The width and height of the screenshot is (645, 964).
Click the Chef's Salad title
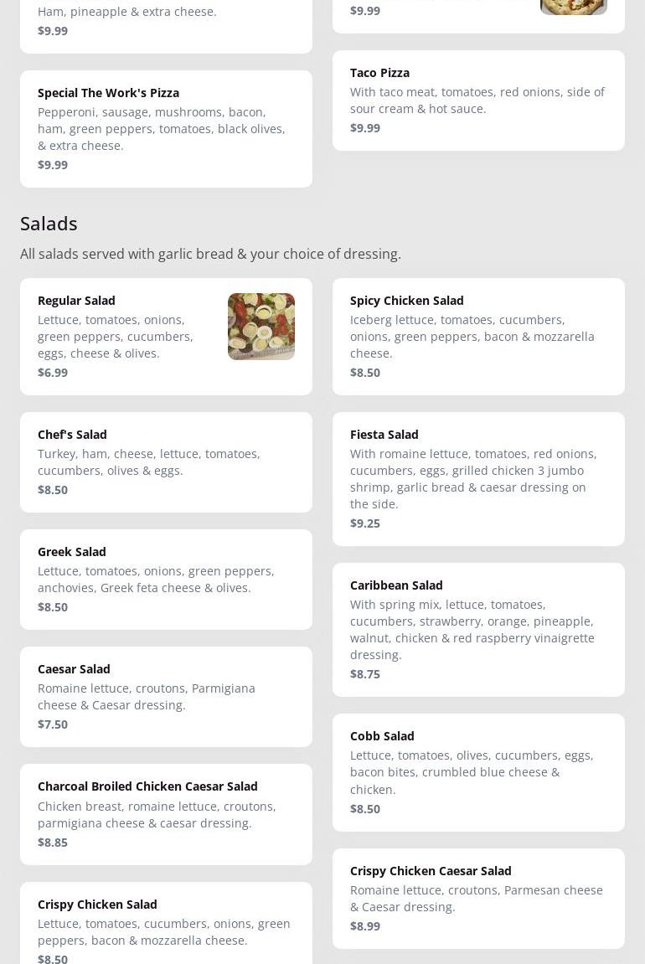click(72, 434)
